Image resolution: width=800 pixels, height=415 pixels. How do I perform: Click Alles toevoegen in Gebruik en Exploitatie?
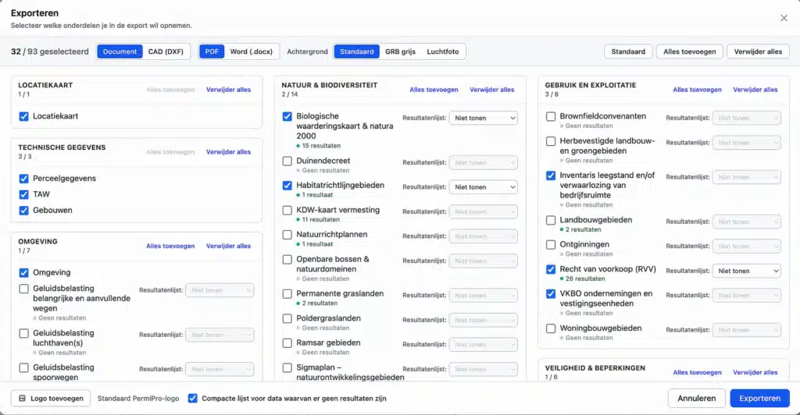697,90
